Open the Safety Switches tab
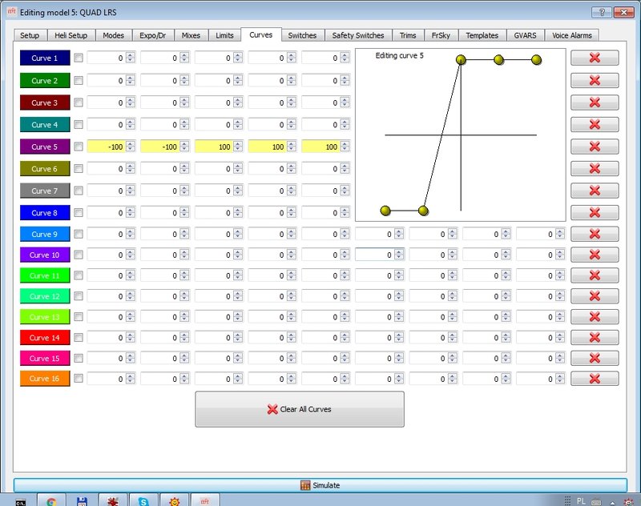 tap(357, 35)
